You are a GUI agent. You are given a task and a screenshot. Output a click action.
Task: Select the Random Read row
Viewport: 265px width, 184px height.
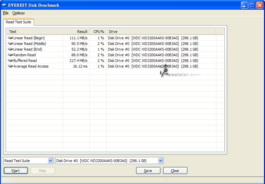point(115,55)
